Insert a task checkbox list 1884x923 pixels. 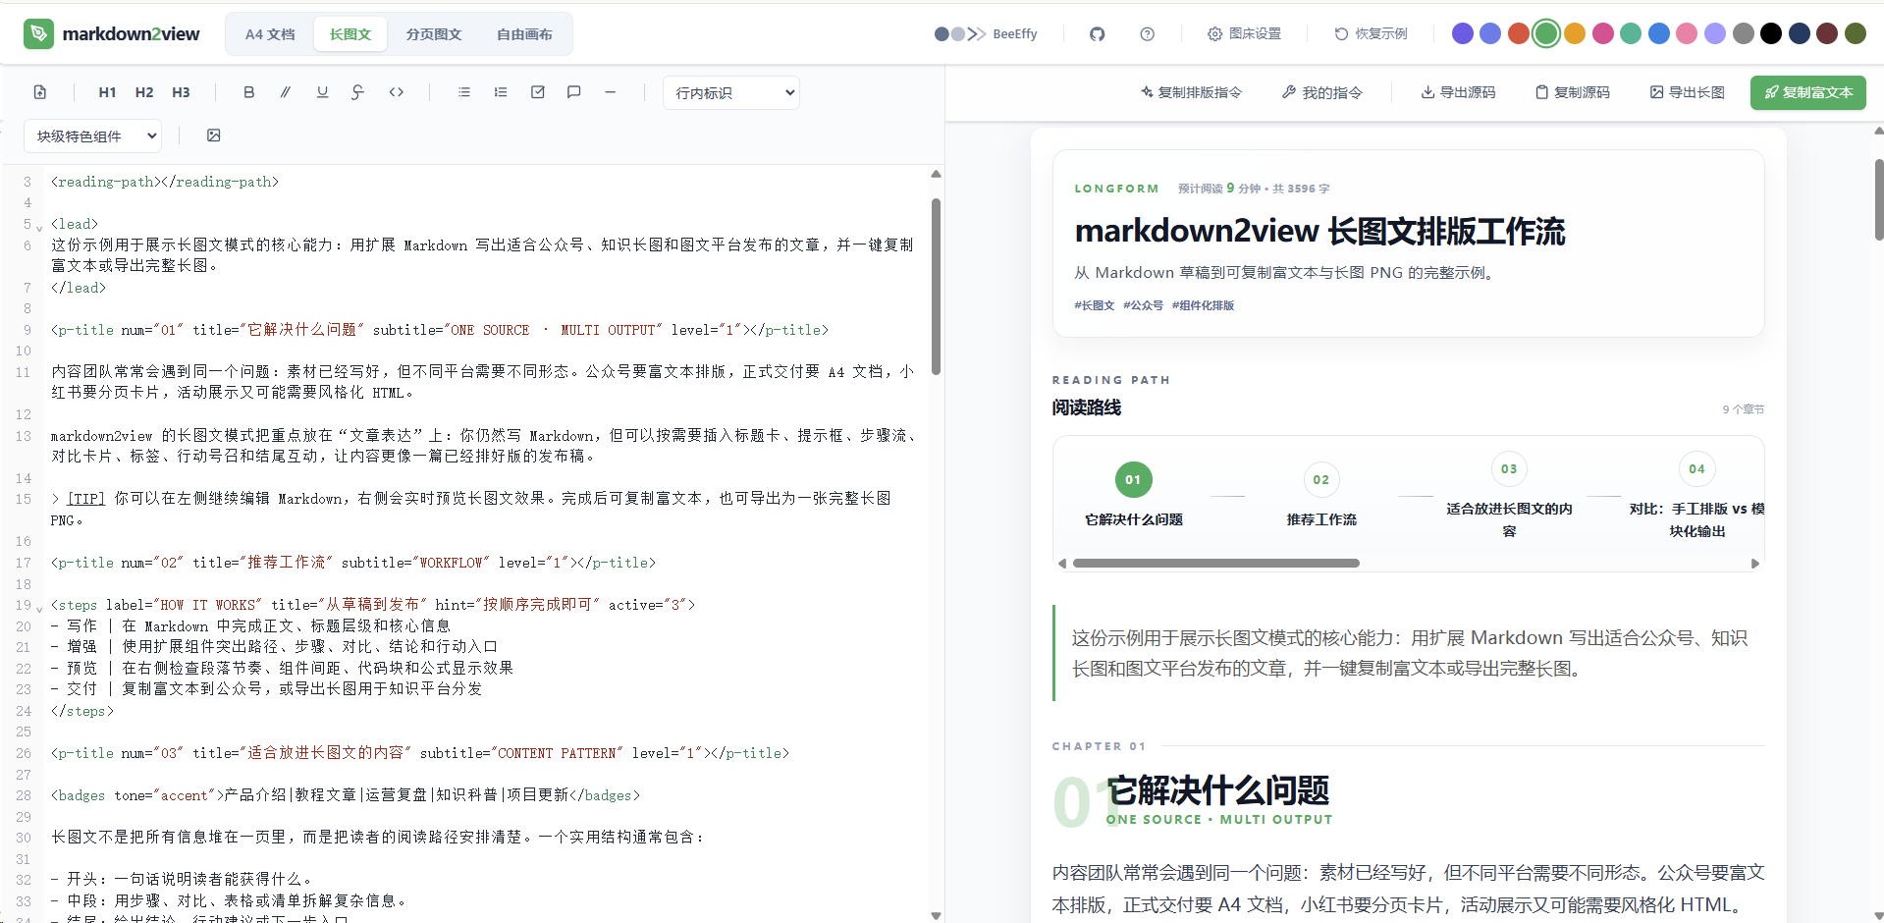pos(538,92)
